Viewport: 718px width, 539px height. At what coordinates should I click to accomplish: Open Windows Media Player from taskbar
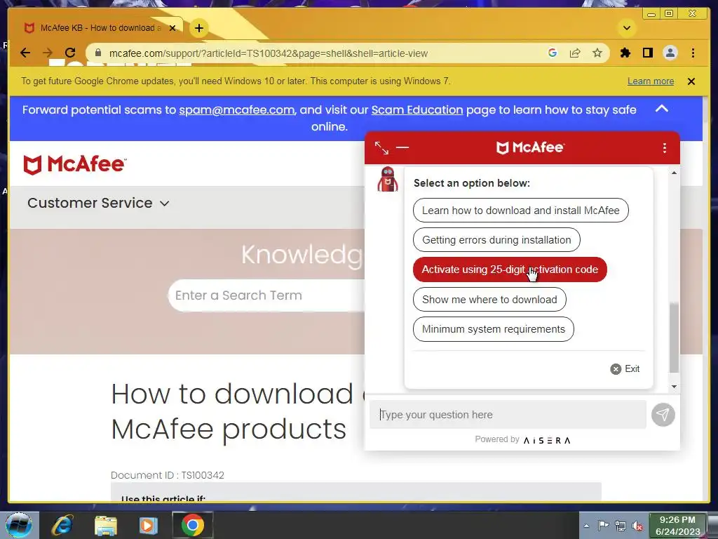pos(149,525)
